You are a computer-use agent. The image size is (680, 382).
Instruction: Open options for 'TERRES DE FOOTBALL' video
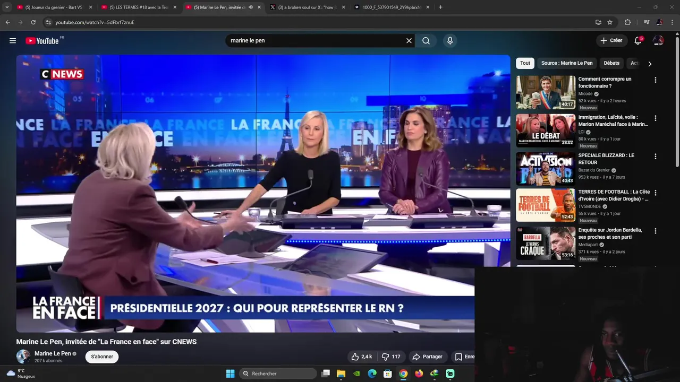(655, 193)
